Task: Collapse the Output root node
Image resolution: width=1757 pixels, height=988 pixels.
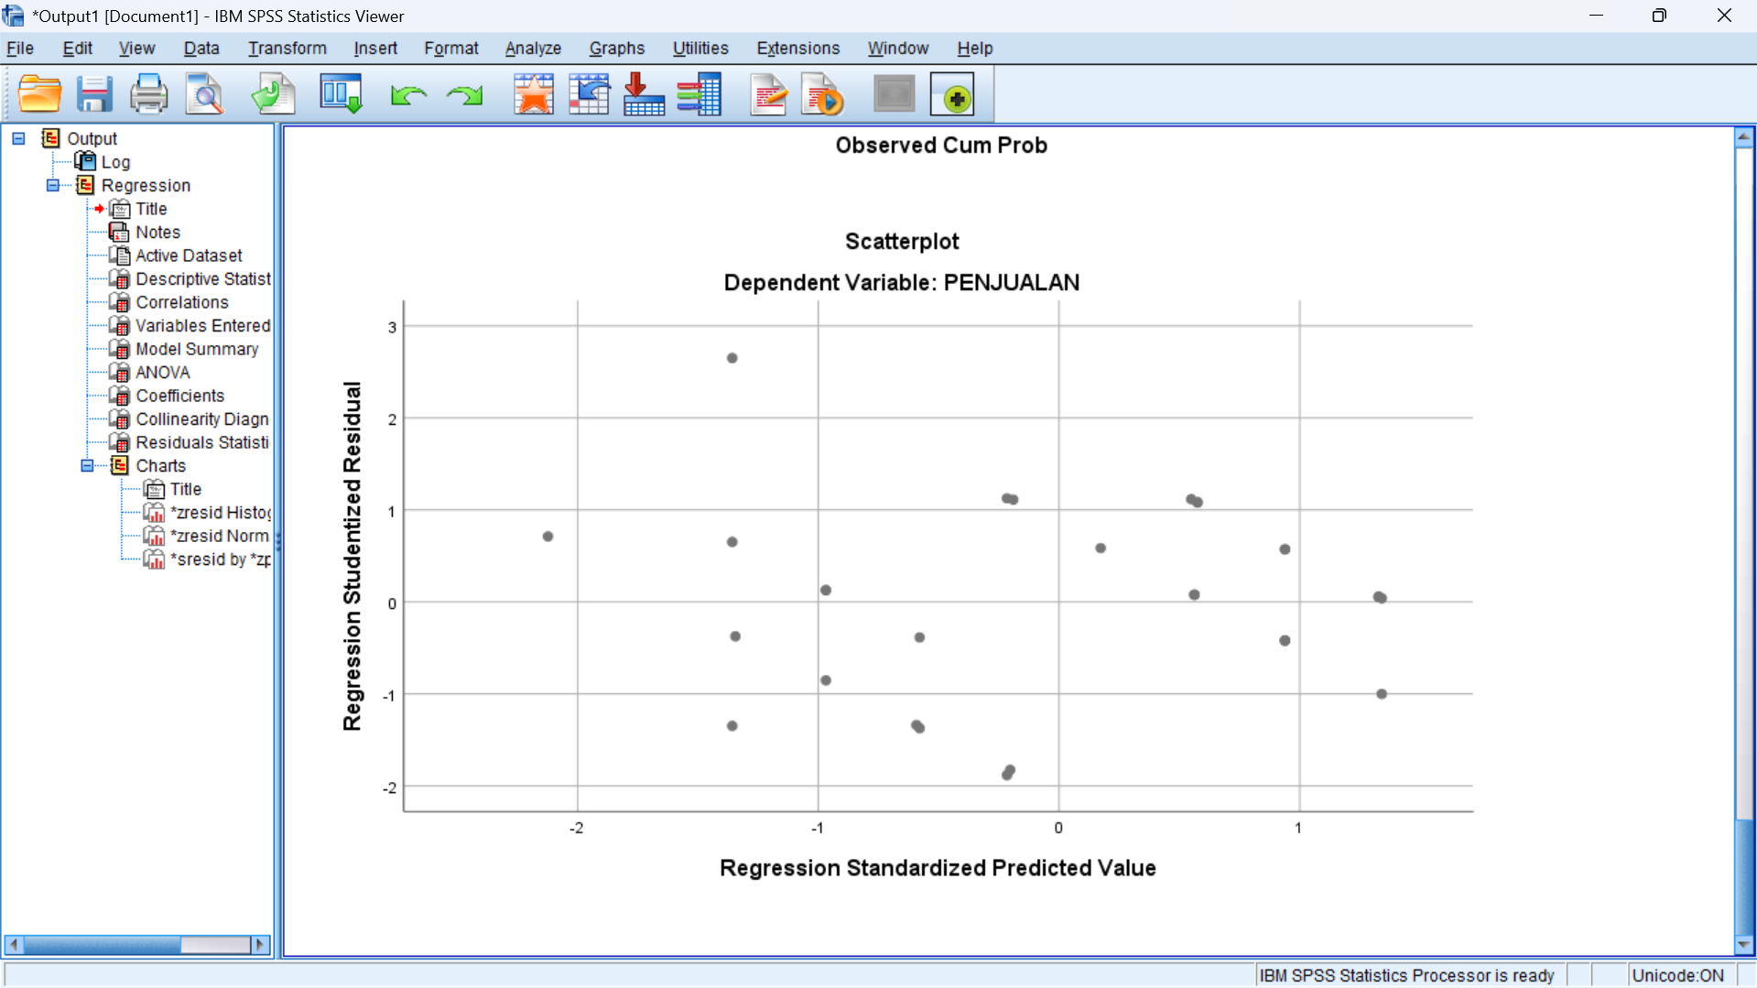Action: (x=18, y=138)
